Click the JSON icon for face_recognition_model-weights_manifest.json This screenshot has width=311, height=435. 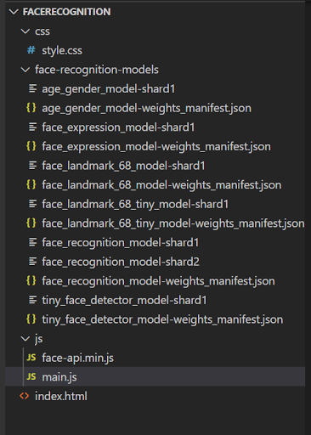pyautogui.click(x=31, y=280)
